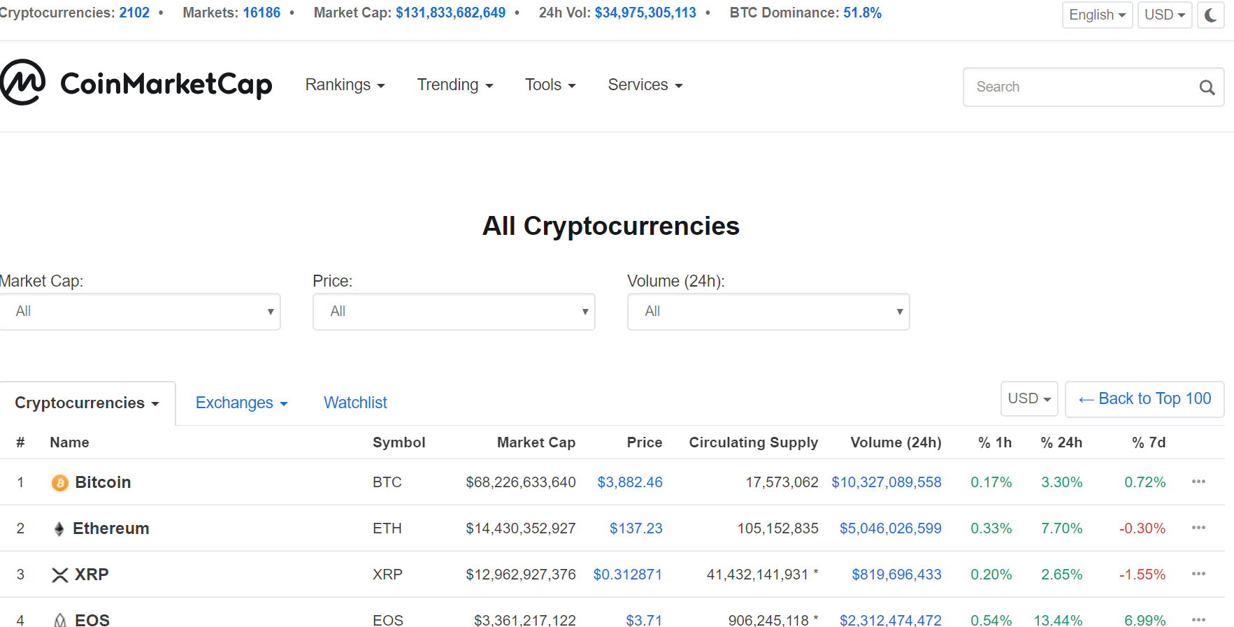The image size is (1234, 627).
Task: Click XRP volume $819,696,433
Action: (896, 575)
